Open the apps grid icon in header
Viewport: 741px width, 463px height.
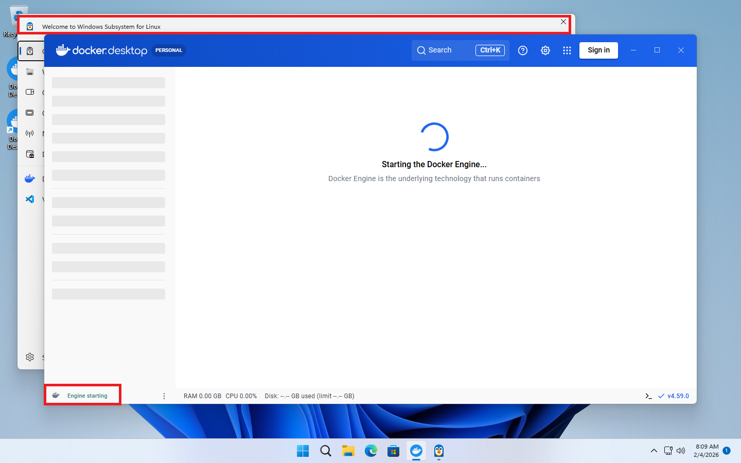point(567,50)
